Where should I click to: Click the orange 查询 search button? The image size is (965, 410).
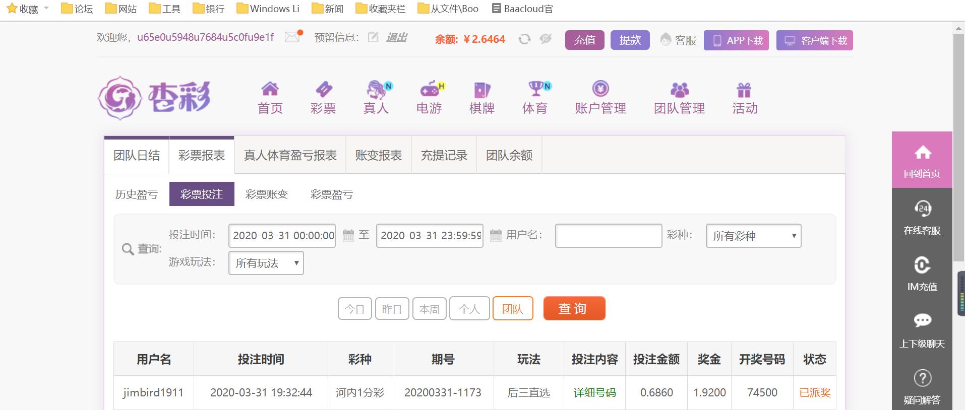(574, 308)
